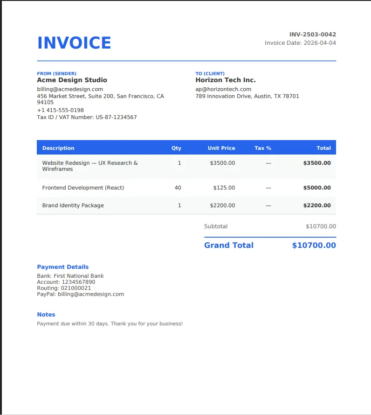Image resolution: width=371 pixels, height=415 pixels.
Task: Click the TO (CLIENT) label
Action: coord(210,74)
